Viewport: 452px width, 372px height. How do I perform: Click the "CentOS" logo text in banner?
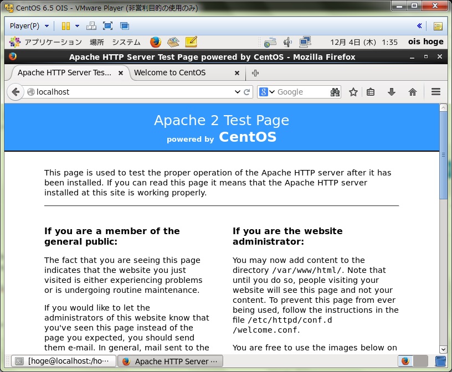click(x=248, y=137)
